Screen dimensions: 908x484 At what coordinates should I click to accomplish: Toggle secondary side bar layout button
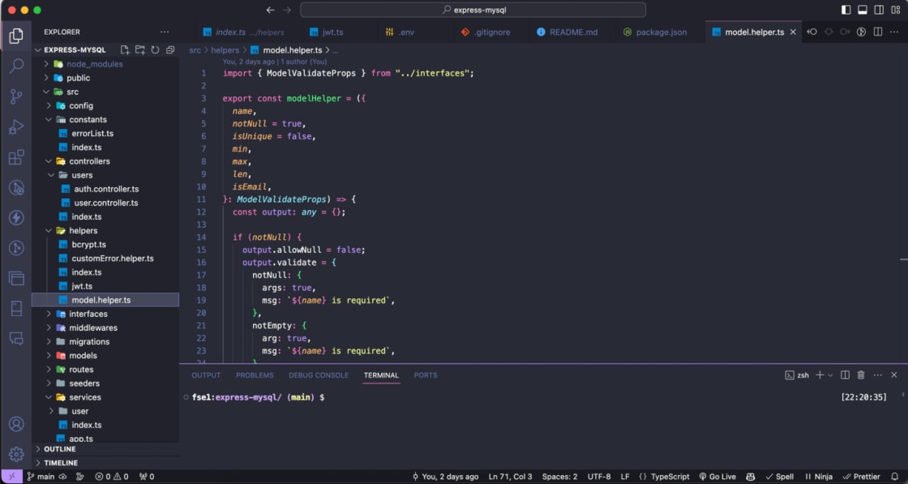[x=879, y=10]
